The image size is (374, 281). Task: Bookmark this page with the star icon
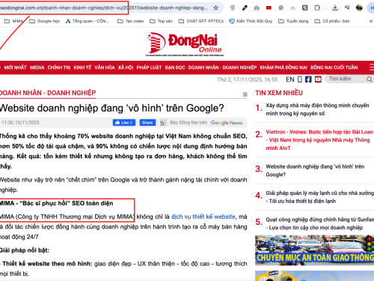(215, 7)
